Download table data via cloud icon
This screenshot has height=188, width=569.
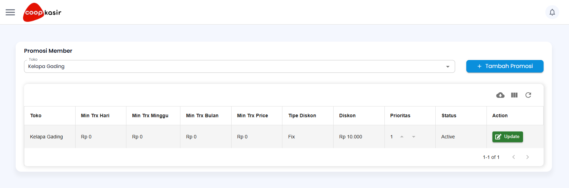(x=500, y=95)
